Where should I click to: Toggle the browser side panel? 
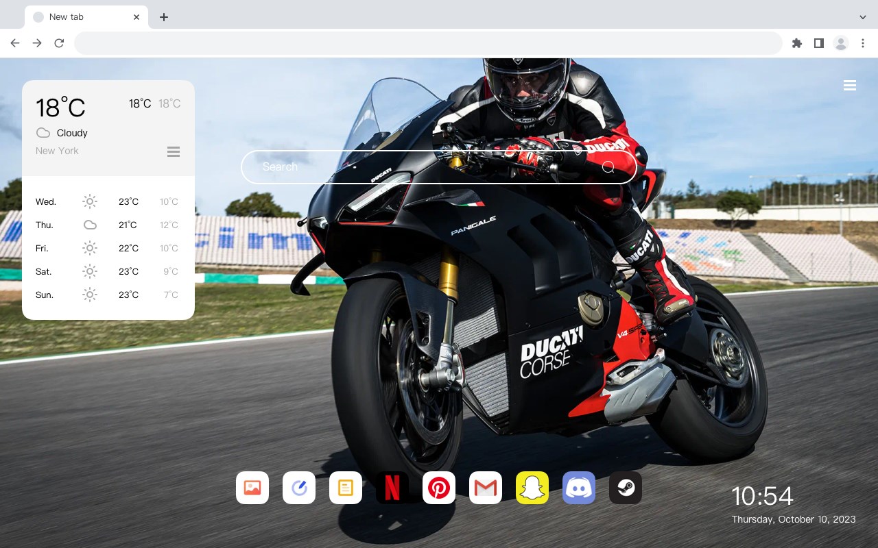click(818, 43)
